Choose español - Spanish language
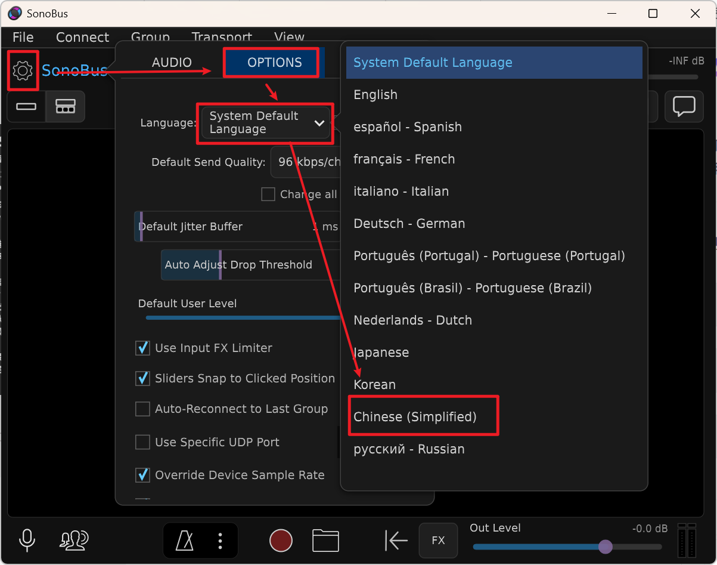 pyautogui.click(x=494, y=127)
